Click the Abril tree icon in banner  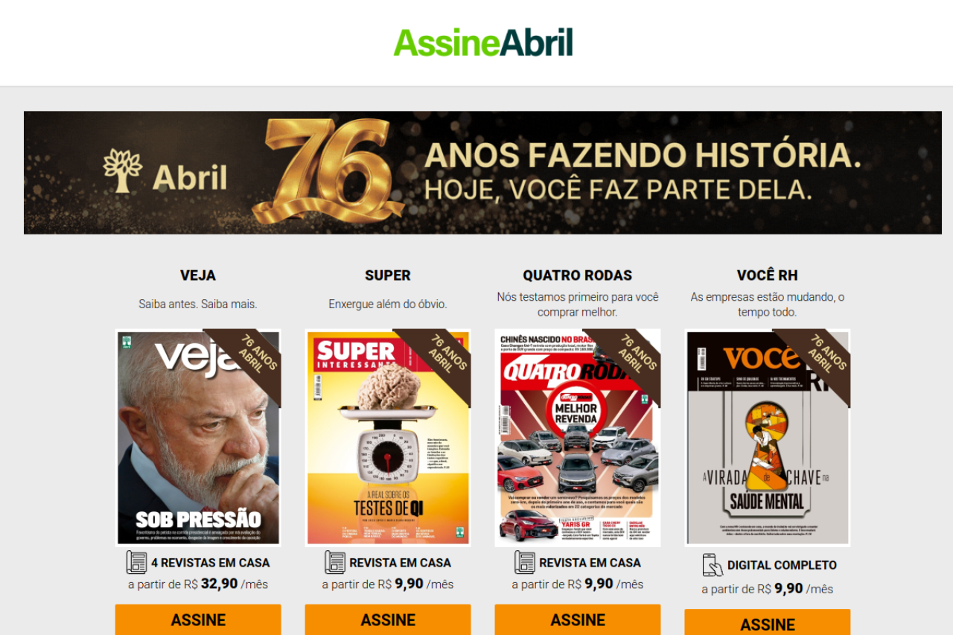(x=123, y=170)
